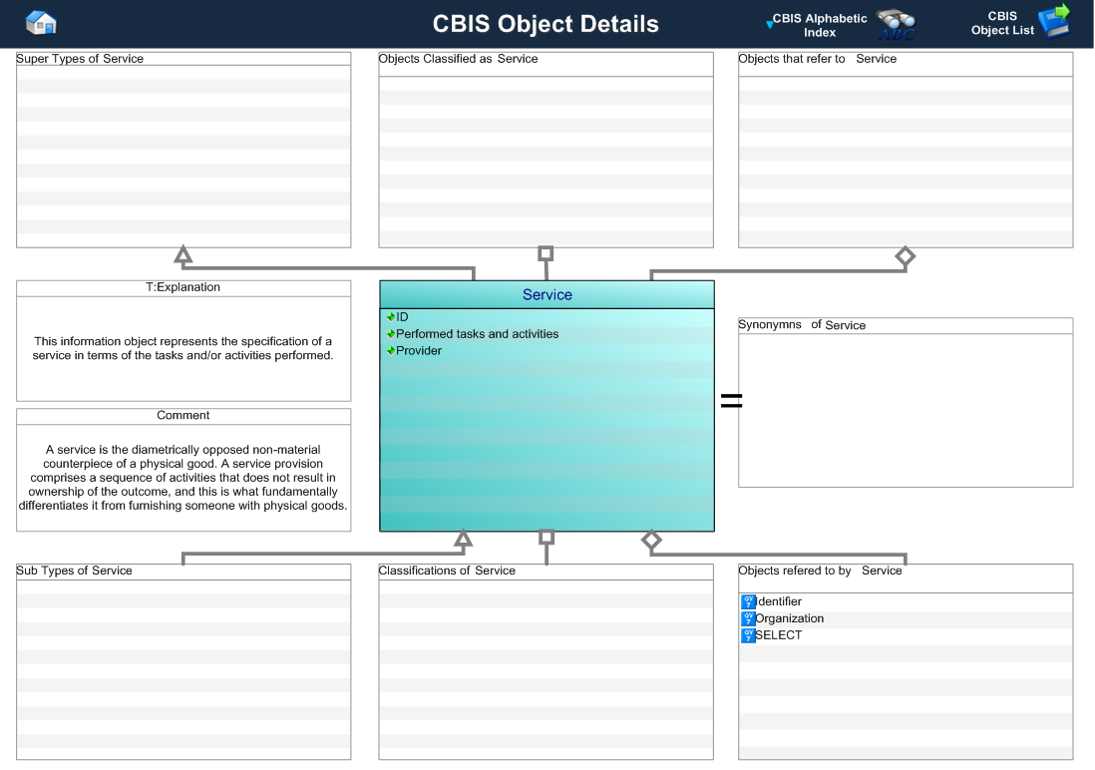This screenshot has height=770, width=1095.
Task: Click the icon next to Organization
Action: point(748,618)
